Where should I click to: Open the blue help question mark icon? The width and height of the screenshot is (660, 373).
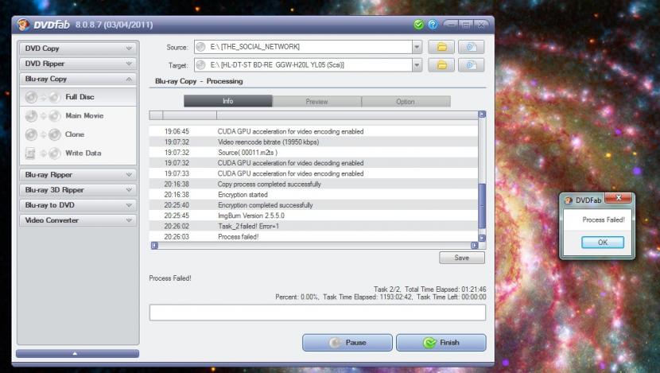(x=433, y=25)
